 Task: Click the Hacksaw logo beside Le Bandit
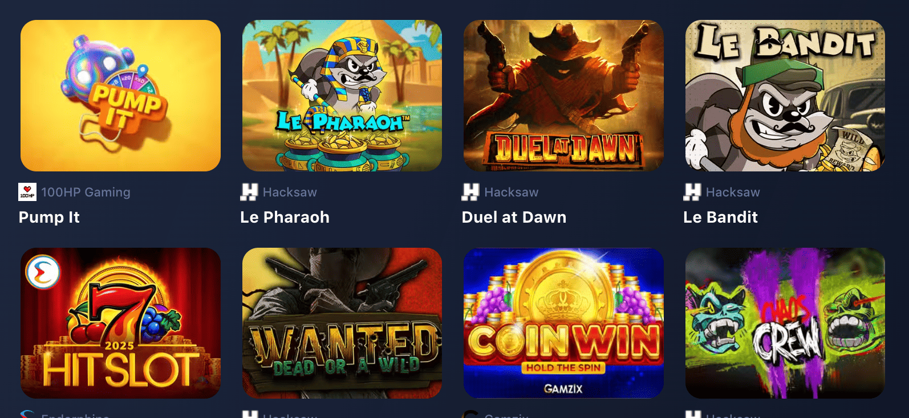pos(692,192)
